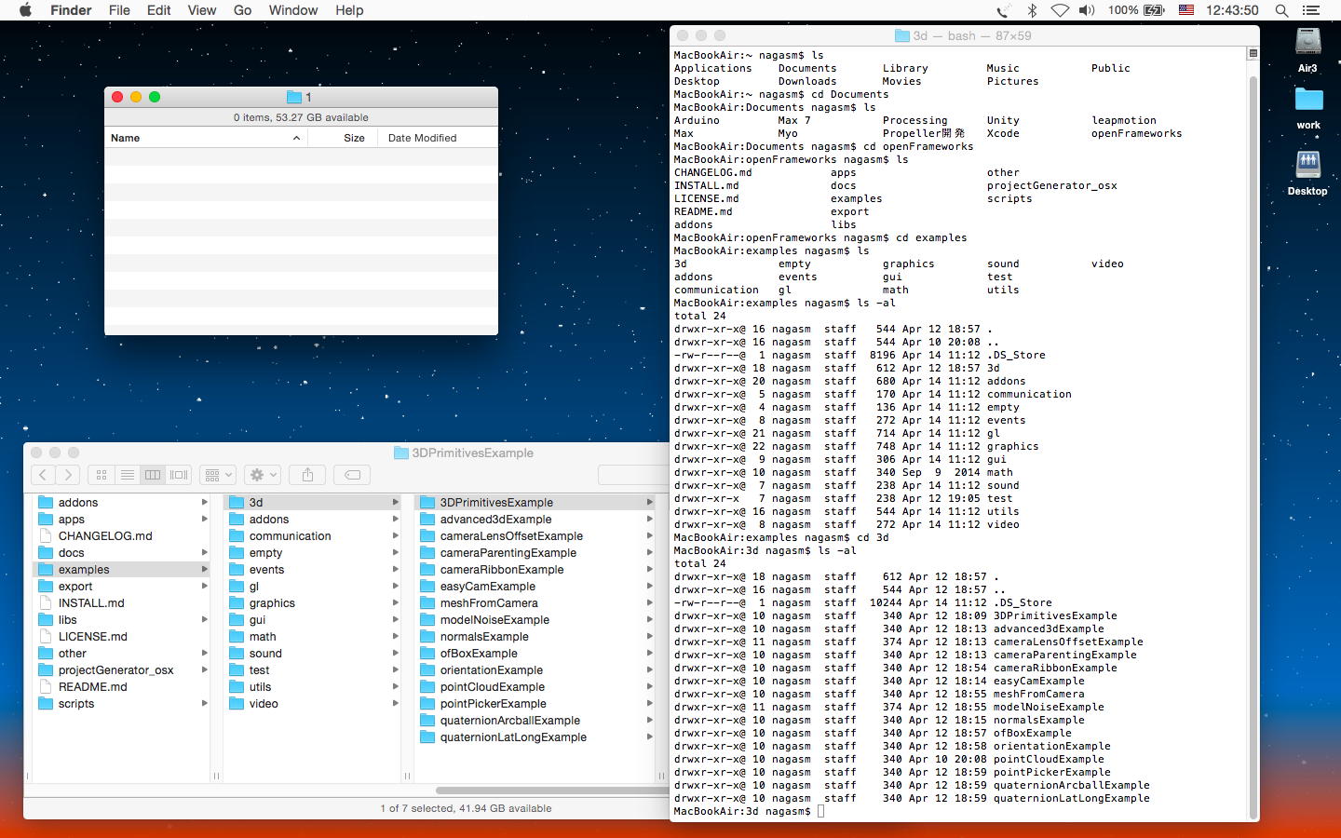The height and width of the screenshot is (838, 1341).
Task: Select the cameraRibbonExample folder
Action: pos(501,570)
